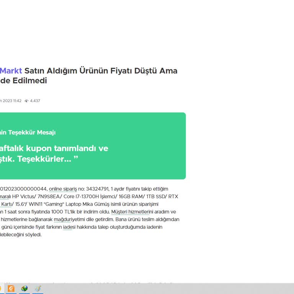
Task: Click the 'Teşekkür Mesajı' heading in green box
Action: (32, 132)
